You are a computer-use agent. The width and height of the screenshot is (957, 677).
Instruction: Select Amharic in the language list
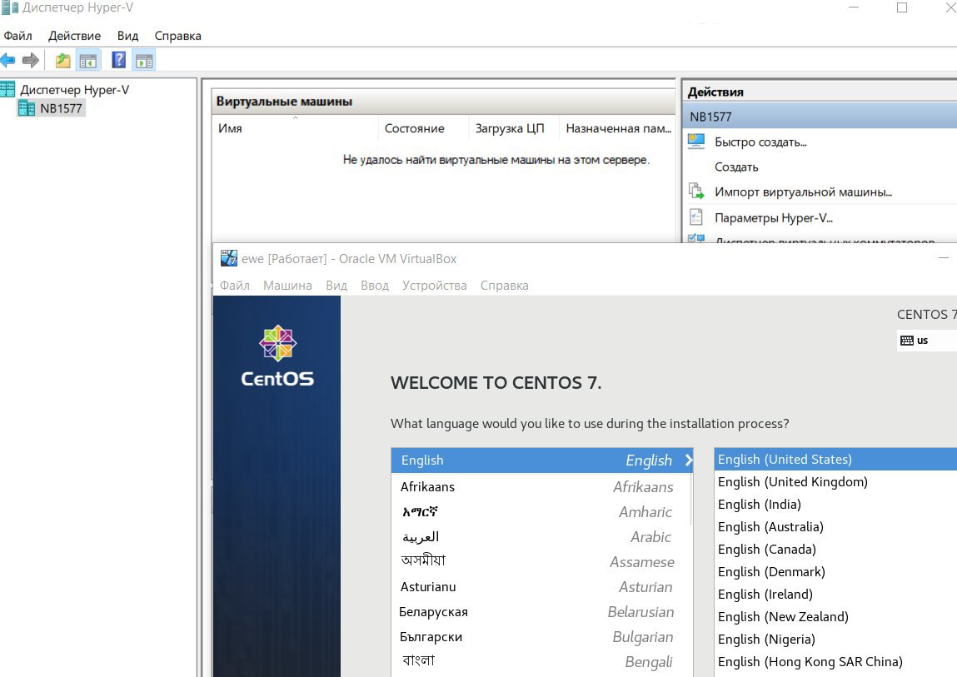click(541, 511)
